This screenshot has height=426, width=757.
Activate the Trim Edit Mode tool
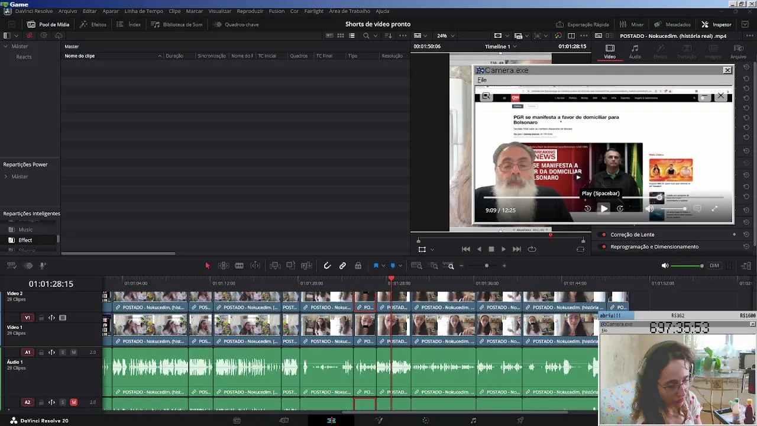click(x=224, y=266)
